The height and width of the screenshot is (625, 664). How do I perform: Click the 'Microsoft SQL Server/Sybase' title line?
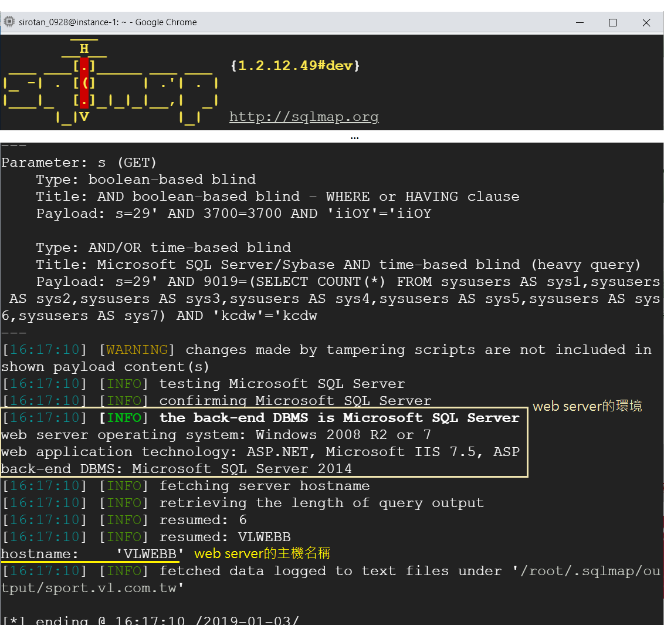pos(338,265)
